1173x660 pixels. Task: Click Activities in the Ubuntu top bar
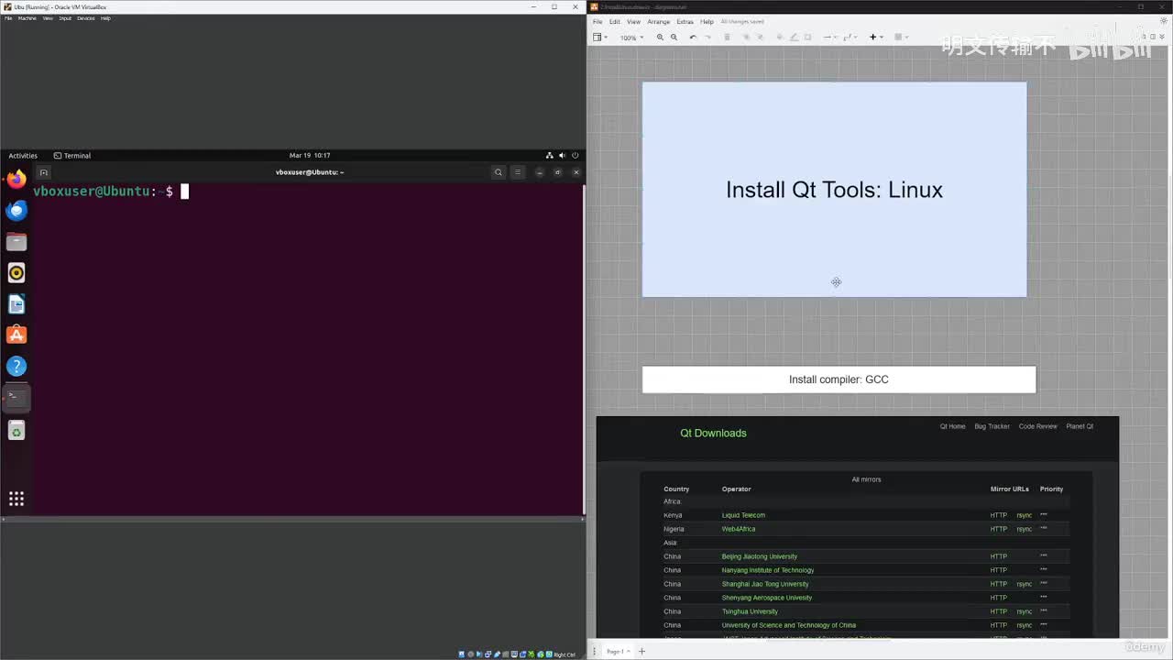tap(23, 156)
